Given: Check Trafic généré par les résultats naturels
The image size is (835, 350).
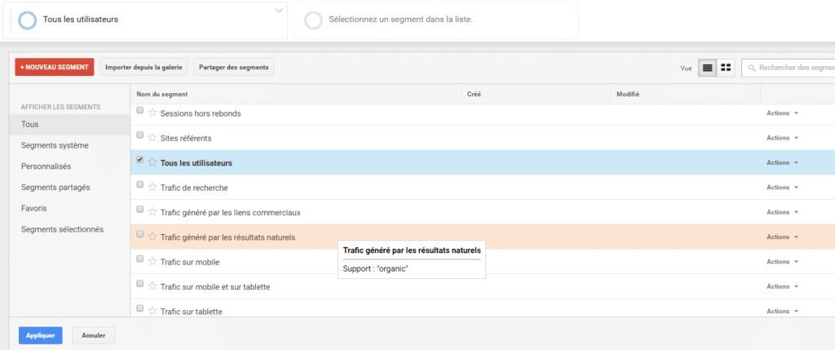Looking at the screenshot, I should coord(139,234).
